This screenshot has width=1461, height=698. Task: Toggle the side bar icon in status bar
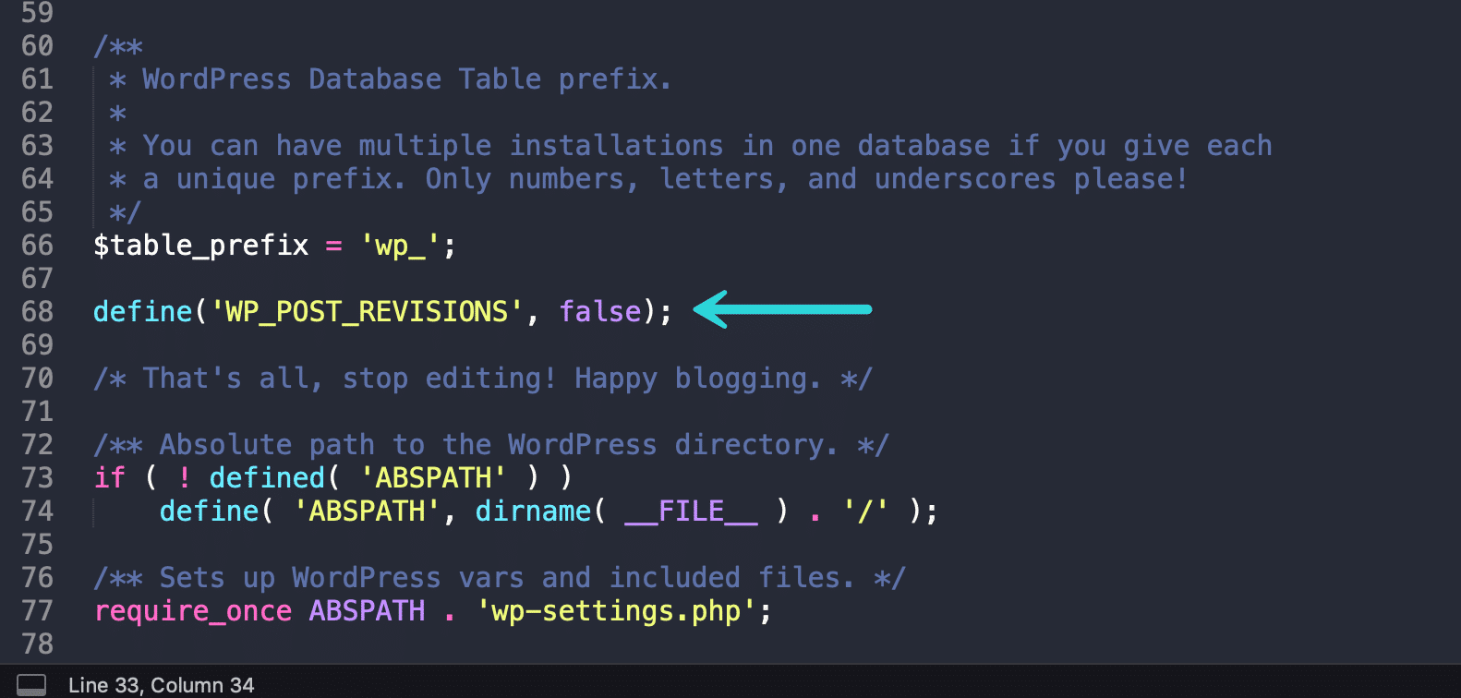coord(32,684)
